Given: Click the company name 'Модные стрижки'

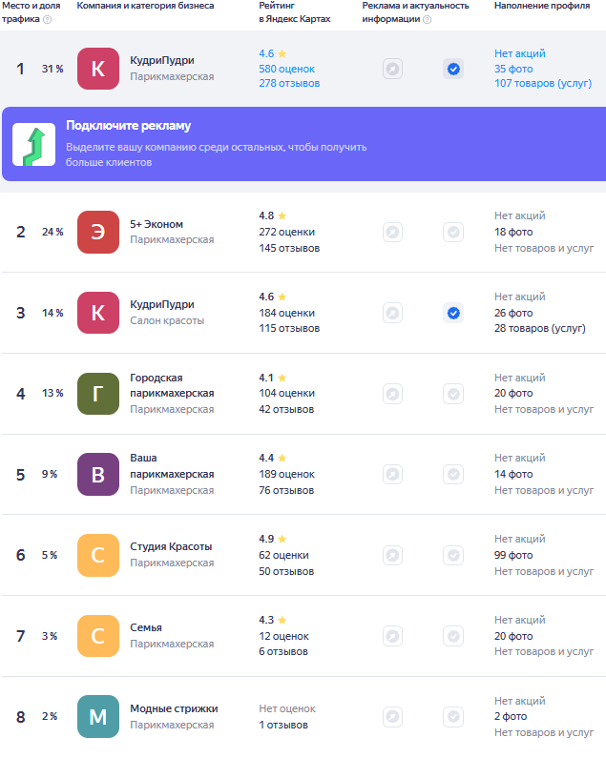Looking at the screenshot, I should coord(174,708).
